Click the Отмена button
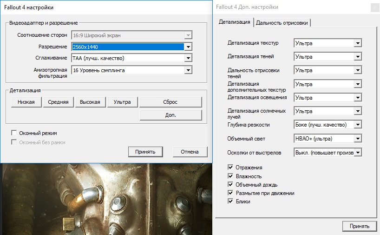380x235 pixels. point(190,152)
